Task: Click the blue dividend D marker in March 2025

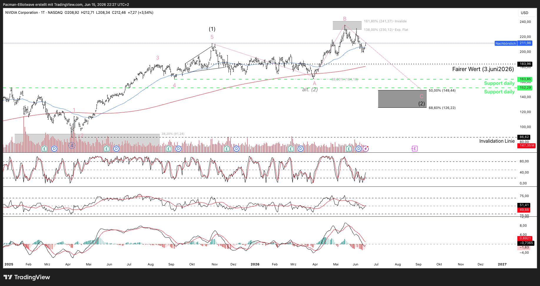Action: click(54, 149)
